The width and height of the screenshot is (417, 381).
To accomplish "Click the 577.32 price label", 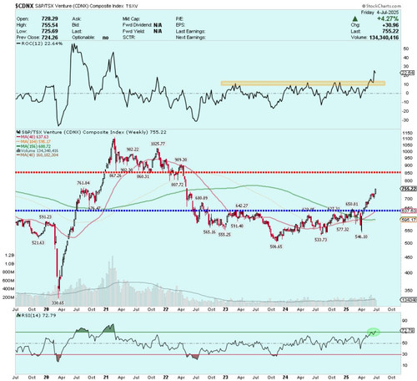I will (343, 229).
